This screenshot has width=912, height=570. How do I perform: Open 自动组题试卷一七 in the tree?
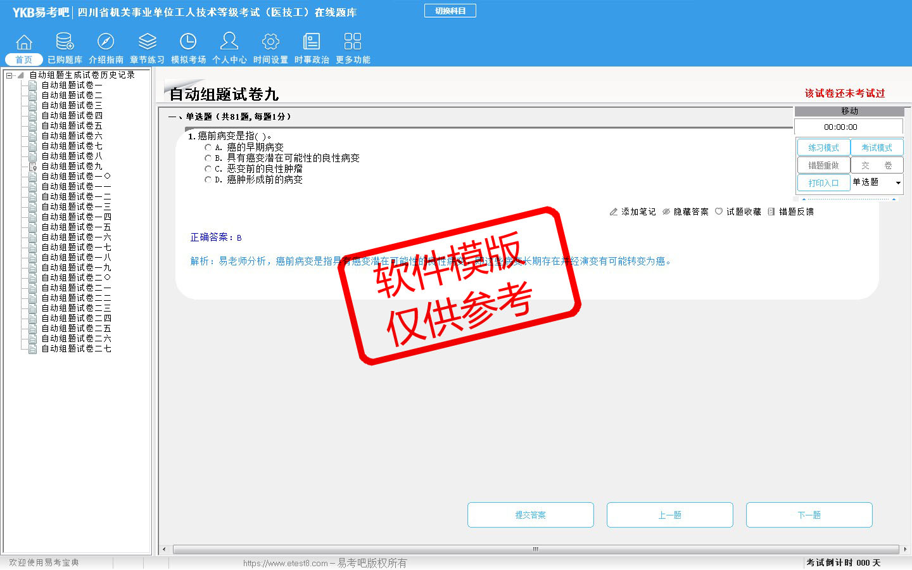76,247
